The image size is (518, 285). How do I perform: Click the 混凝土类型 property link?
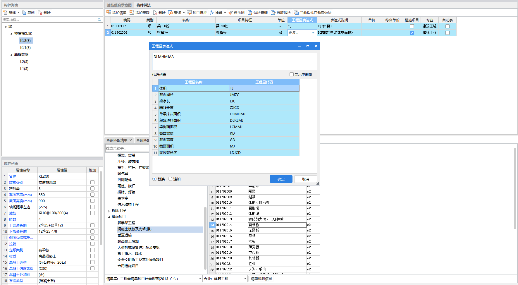(18, 262)
